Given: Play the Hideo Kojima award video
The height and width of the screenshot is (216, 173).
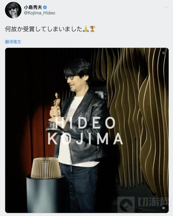Looking at the screenshot, I should 87,130.
